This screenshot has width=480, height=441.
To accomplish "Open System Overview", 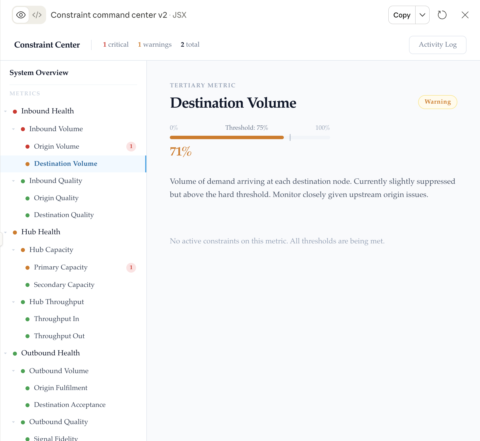I will click(39, 73).
